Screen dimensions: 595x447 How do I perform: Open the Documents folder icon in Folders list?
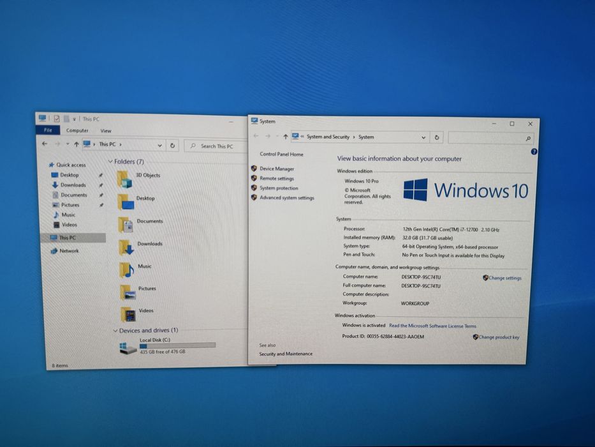pos(125,225)
